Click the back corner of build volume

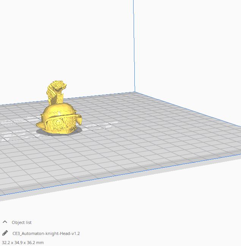pos(135,92)
